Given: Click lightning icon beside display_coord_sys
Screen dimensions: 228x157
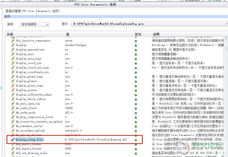Looking at the screenshot, I should click(x=13, y=63).
